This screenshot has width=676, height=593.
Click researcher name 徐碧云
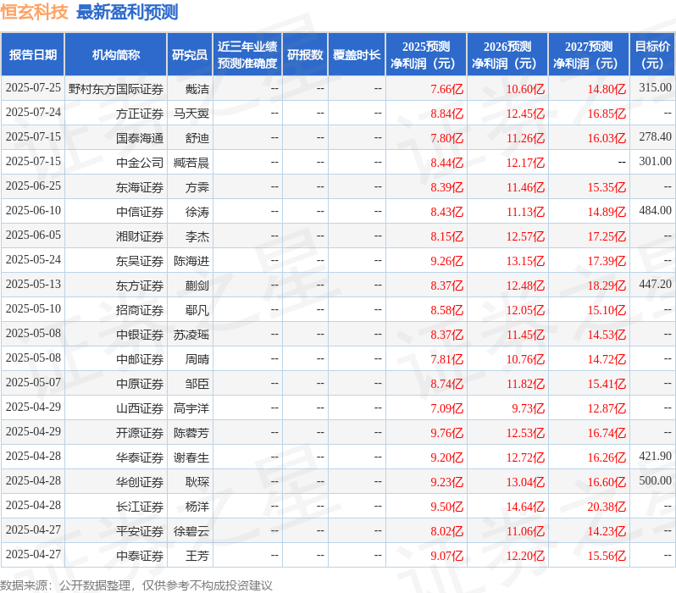coord(191,531)
